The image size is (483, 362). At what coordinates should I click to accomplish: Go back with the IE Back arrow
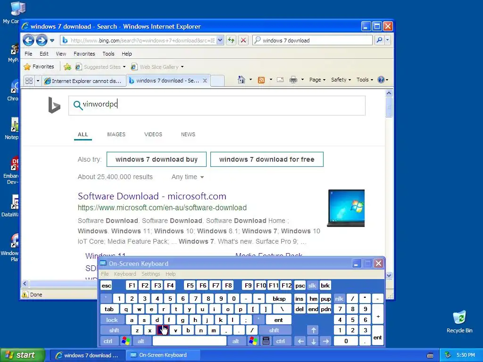tap(29, 40)
